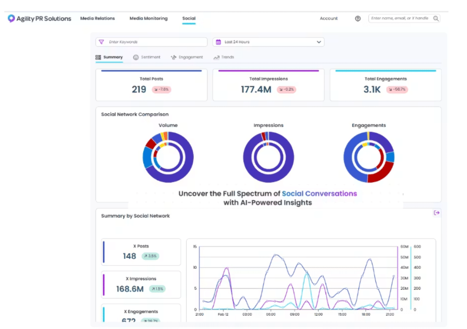Click the 18:00 label on chart axis
Viewport: 467px width, 329px height.
tap(366, 314)
